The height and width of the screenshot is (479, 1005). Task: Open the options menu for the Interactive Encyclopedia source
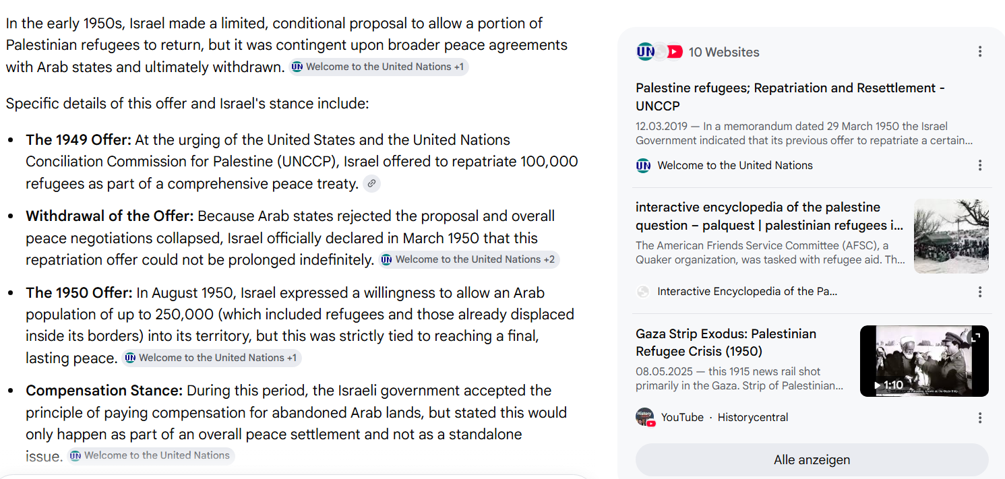coord(979,292)
